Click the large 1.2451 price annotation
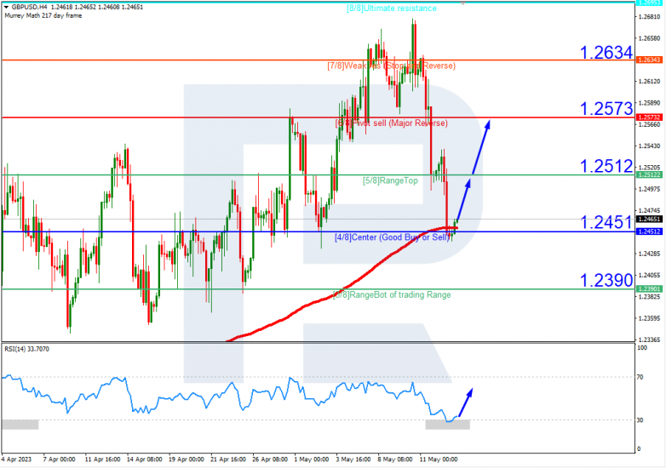This screenshot has width=666, height=468. 606,223
